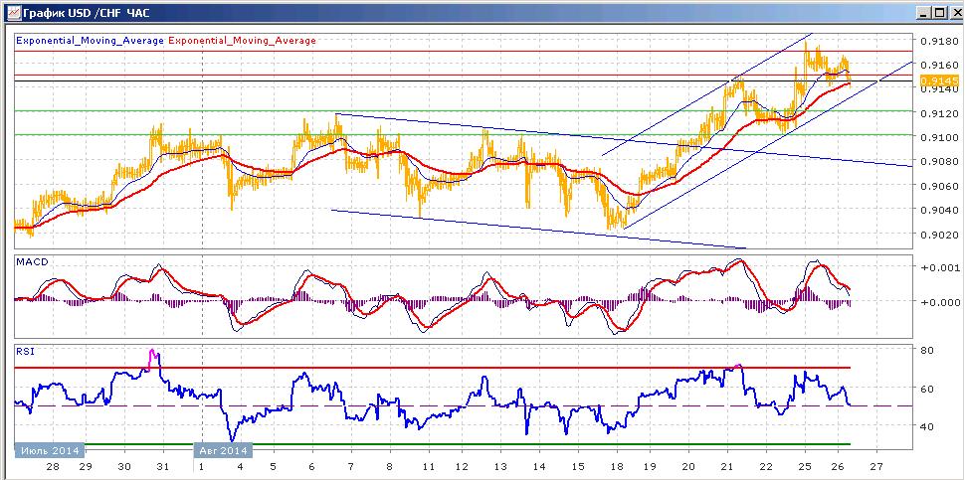Screen dimensions: 965x480
Task: Click date 19 on the time axis
Action: pyautogui.click(x=650, y=467)
